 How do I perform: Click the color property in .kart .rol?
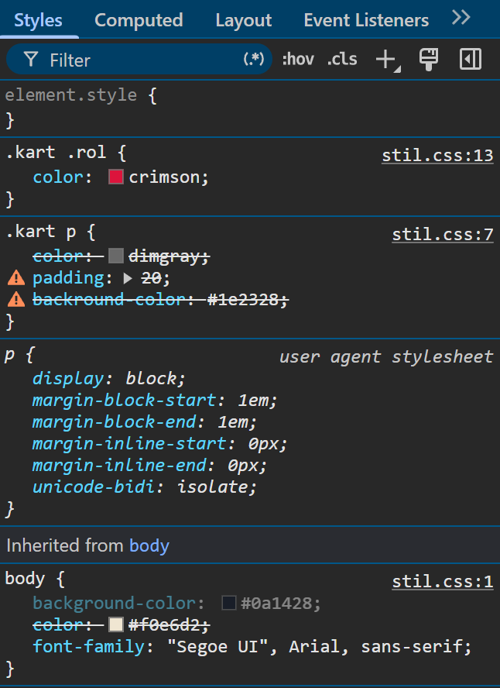coord(58,177)
